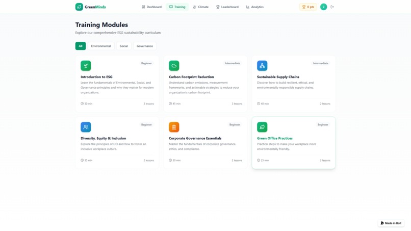Open Green Office Practices title

(x=275, y=138)
